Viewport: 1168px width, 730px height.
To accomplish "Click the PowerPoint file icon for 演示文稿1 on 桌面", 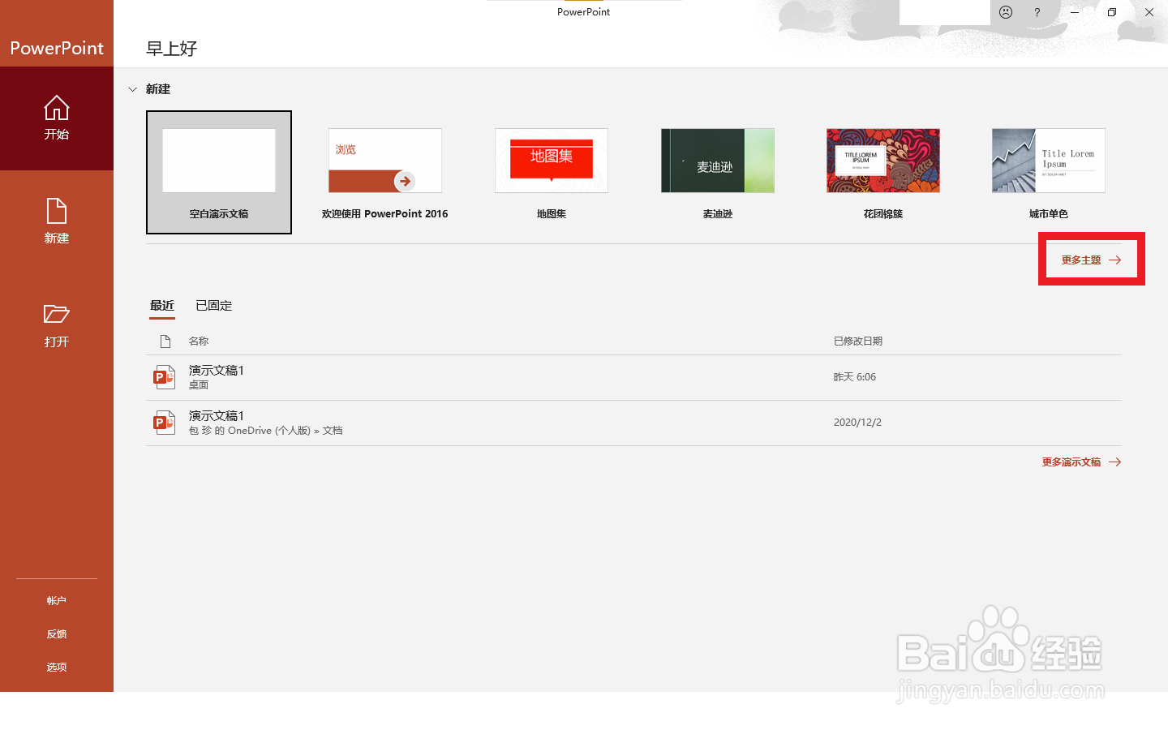I will pyautogui.click(x=165, y=377).
